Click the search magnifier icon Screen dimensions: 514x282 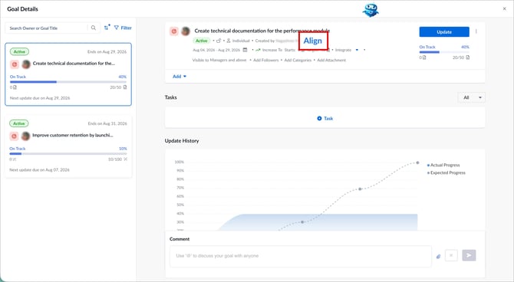94,28
